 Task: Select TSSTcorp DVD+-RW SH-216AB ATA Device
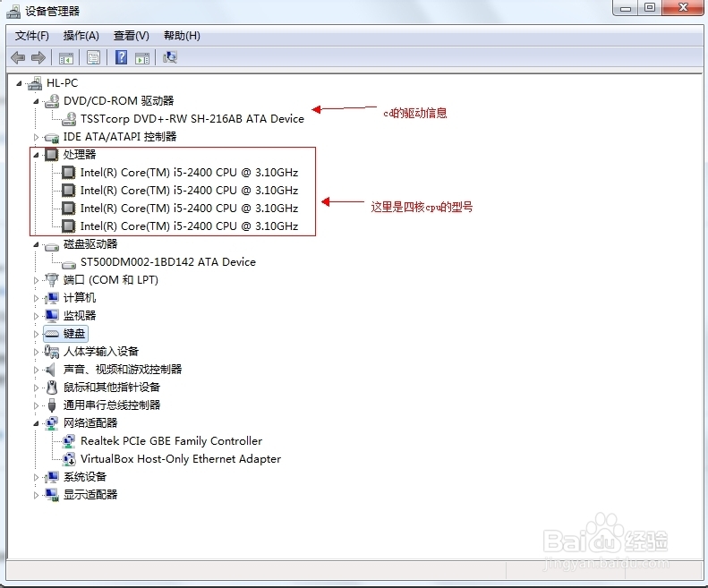(x=192, y=119)
